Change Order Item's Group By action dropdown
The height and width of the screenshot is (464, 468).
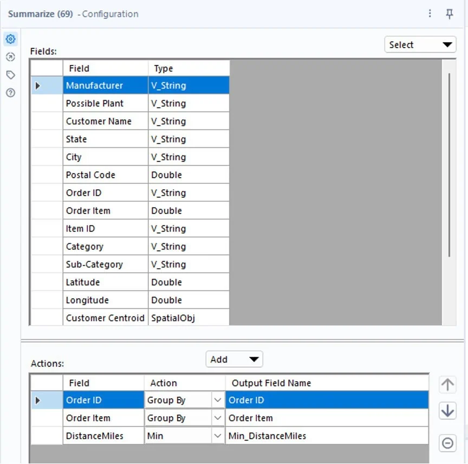pos(218,418)
